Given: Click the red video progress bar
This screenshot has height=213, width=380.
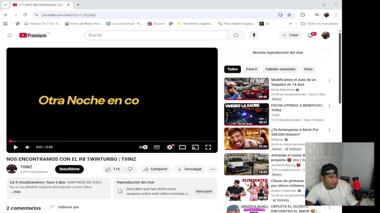Looking at the screenshot, I should pyautogui.click(x=112, y=141).
